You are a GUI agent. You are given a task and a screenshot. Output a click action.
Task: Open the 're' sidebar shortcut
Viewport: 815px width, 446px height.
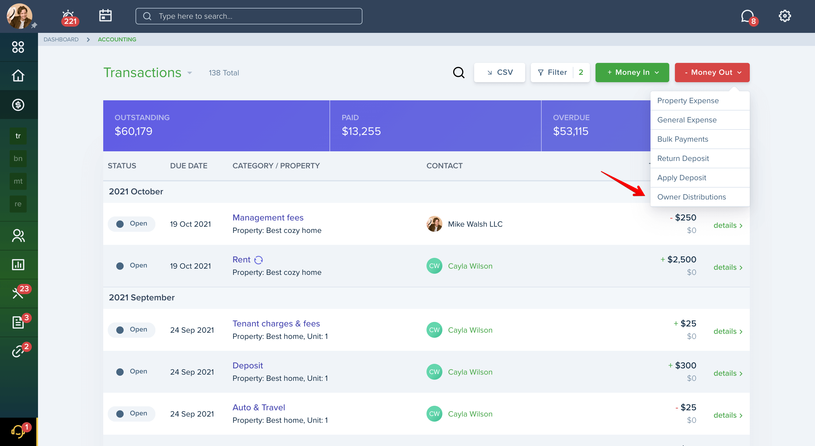tap(18, 204)
